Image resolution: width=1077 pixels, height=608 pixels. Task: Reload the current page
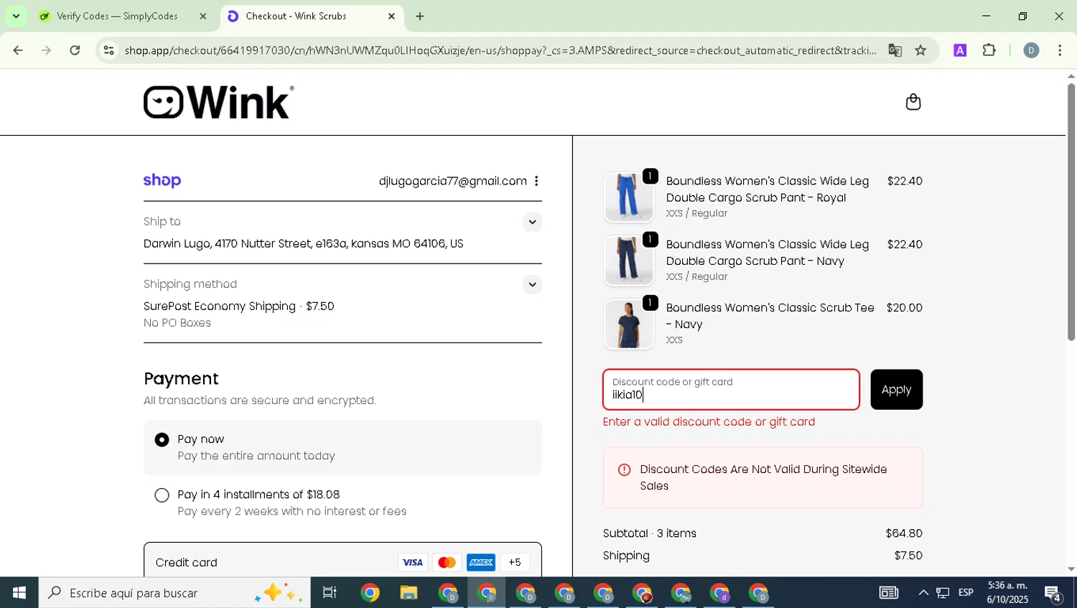coord(75,50)
